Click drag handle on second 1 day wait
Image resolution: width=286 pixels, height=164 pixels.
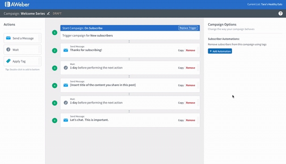[x=198, y=103]
